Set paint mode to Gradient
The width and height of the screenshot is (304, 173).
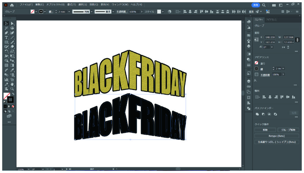9,106
